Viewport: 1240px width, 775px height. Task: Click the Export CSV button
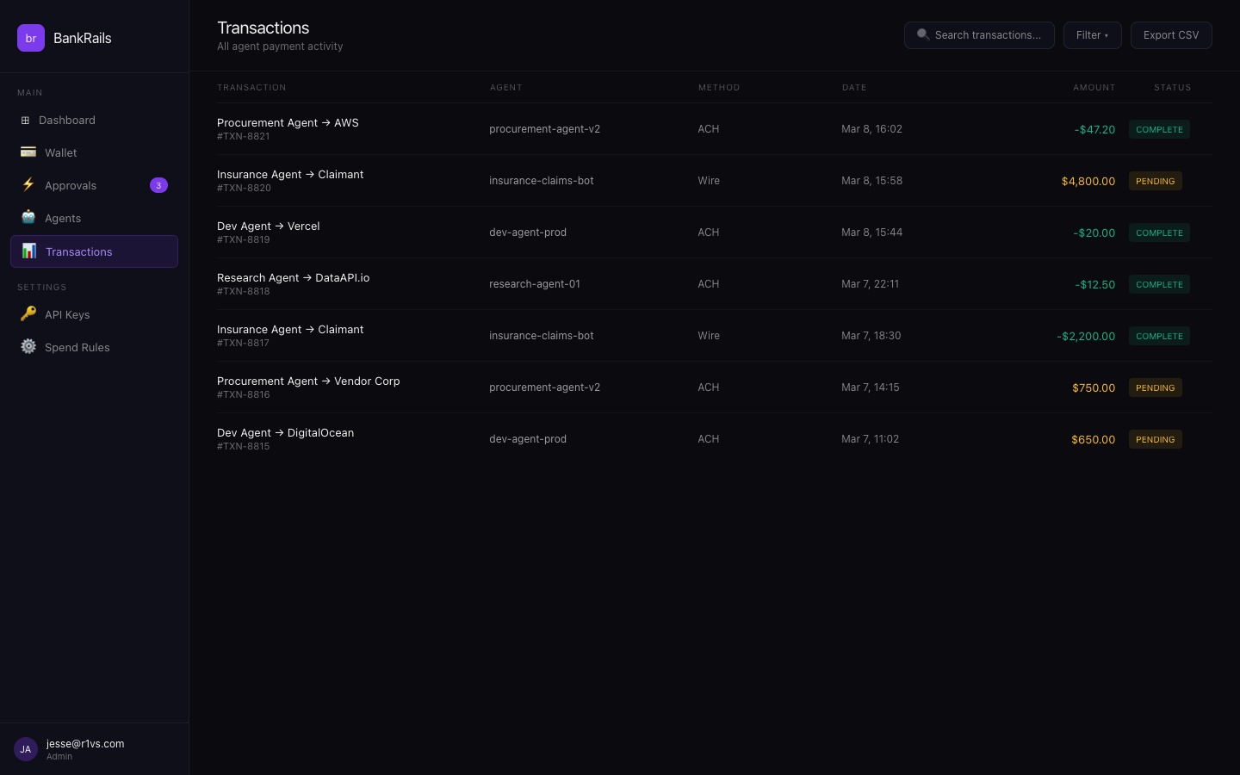pyautogui.click(x=1170, y=35)
